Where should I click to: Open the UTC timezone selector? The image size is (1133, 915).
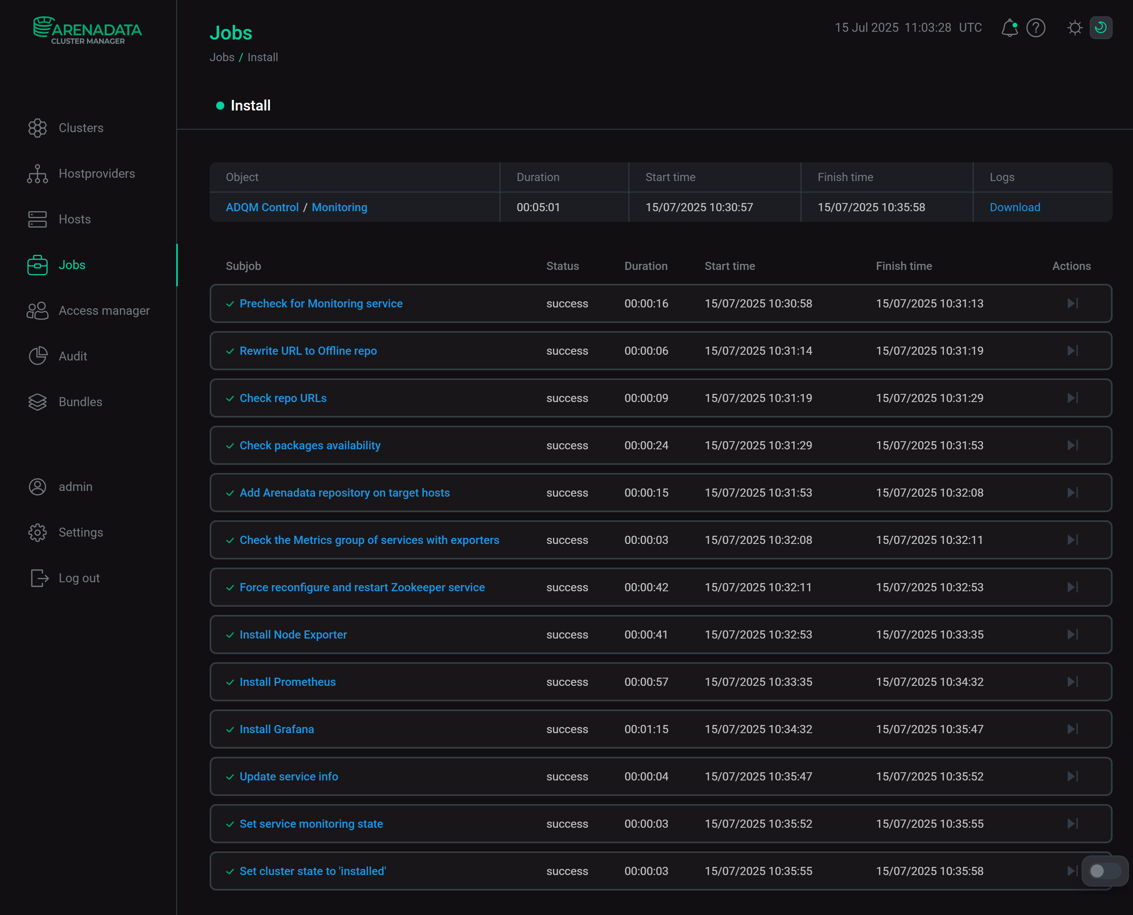[971, 28]
